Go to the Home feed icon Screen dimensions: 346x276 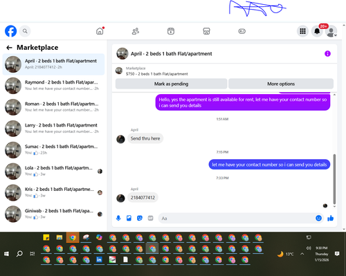(100, 31)
